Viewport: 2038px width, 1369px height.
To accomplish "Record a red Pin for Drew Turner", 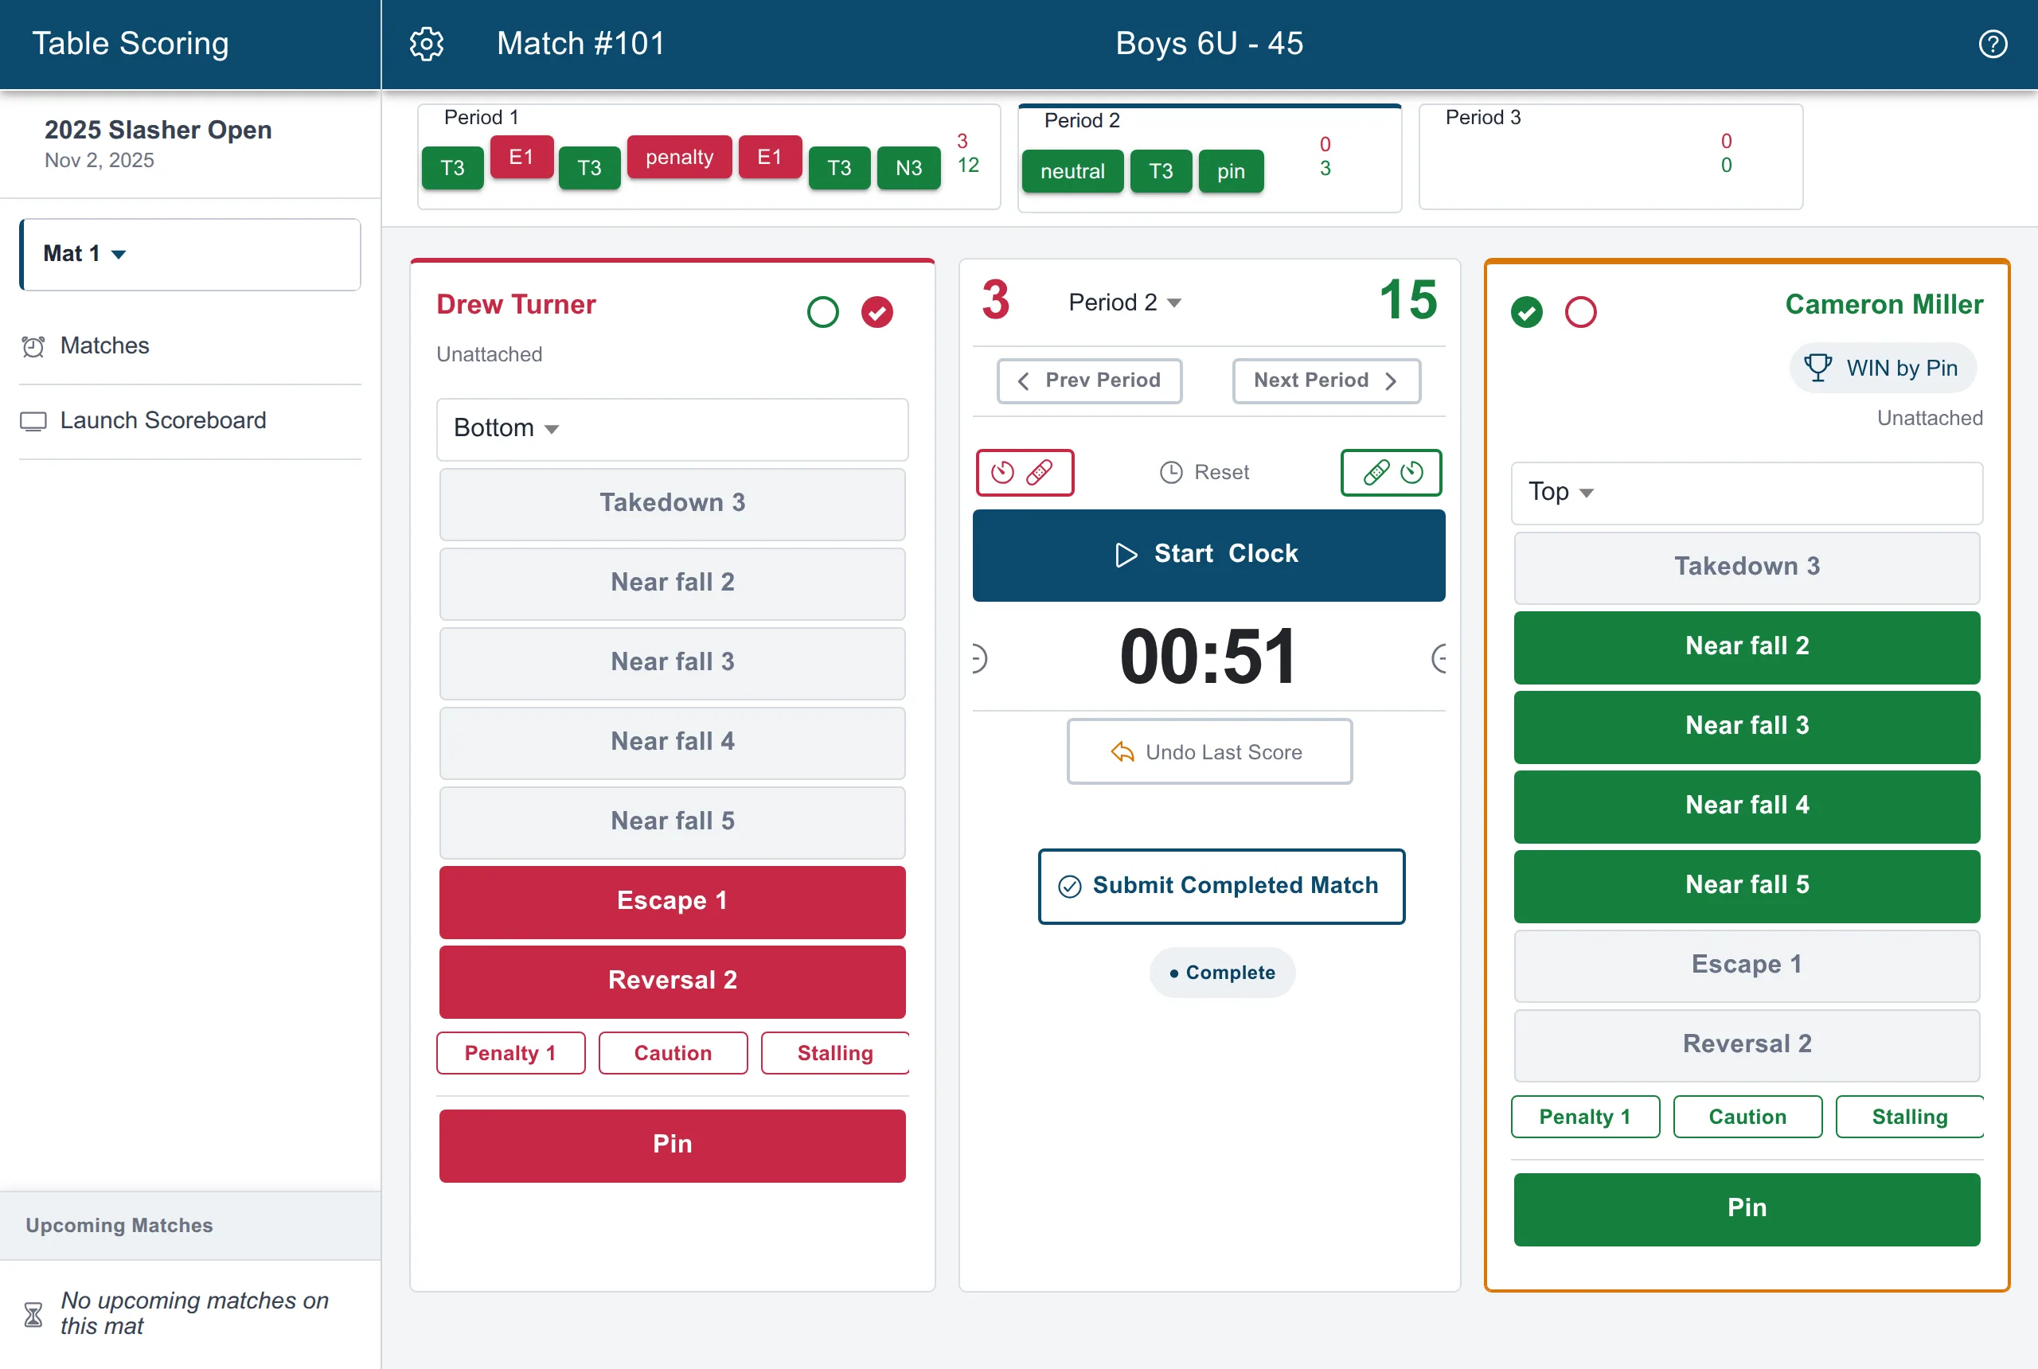I will [673, 1145].
